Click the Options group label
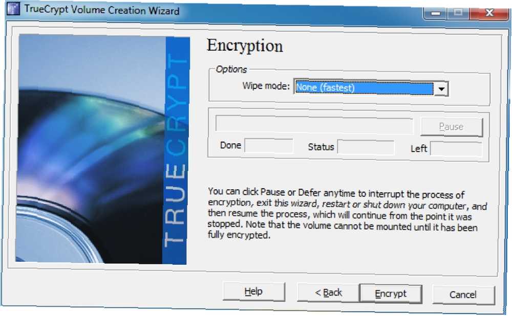The width and height of the screenshot is (512, 316). pos(231,69)
